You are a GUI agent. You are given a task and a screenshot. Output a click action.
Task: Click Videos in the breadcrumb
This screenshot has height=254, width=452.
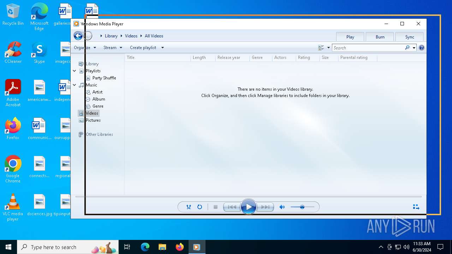(x=131, y=36)
